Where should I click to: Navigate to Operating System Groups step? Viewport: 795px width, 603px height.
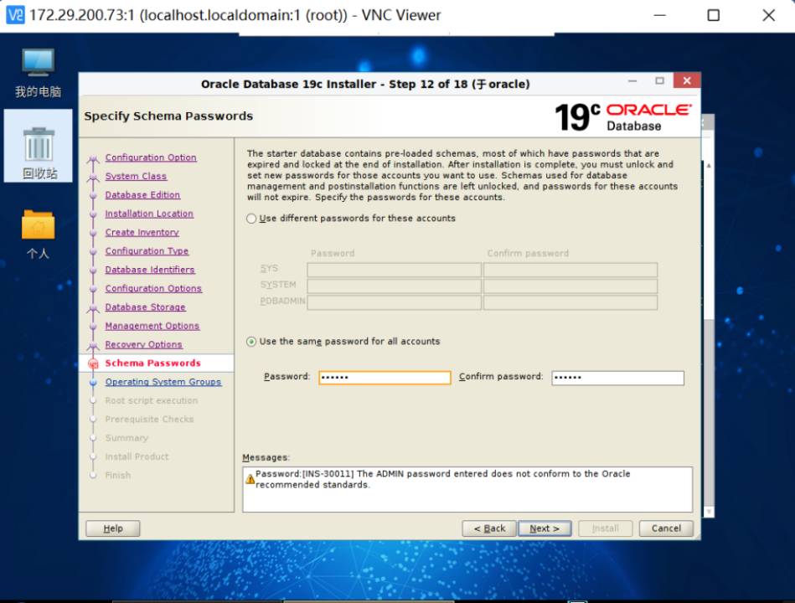163,382
